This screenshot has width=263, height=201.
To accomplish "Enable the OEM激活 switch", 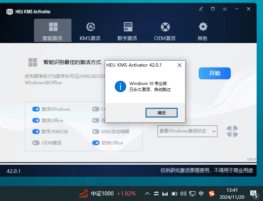I will click(x=36, y=143).
